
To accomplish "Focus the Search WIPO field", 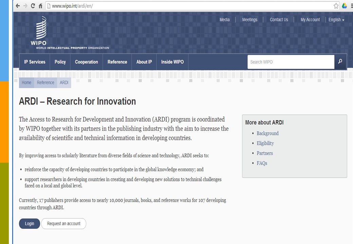I will click(x=291, y=62).
